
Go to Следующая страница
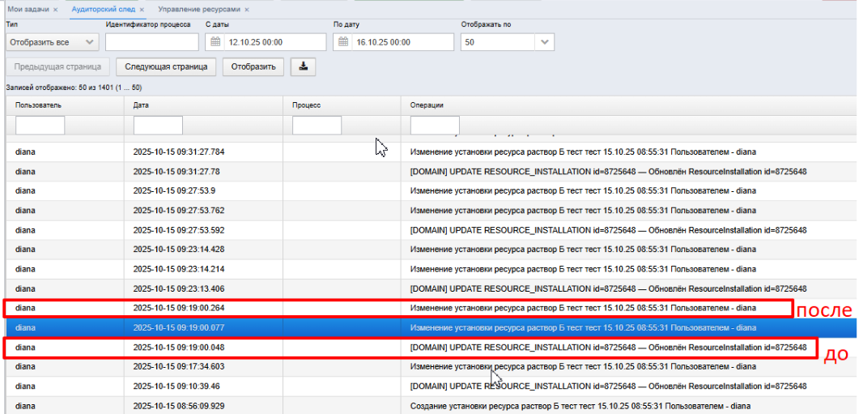click(166, 66)
